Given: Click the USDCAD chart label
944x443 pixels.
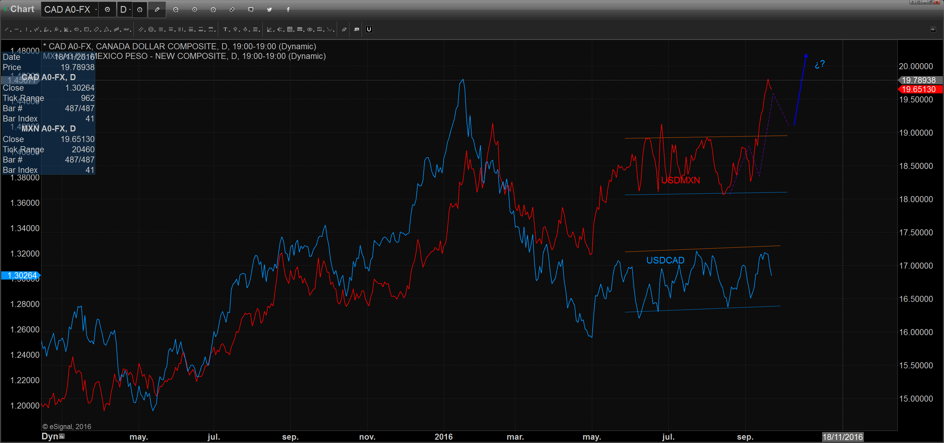Looking at the screenshot, I should click(x=665, y=260).
